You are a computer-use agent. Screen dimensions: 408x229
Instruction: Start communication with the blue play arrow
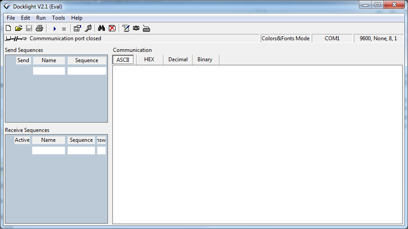point(55,29)
